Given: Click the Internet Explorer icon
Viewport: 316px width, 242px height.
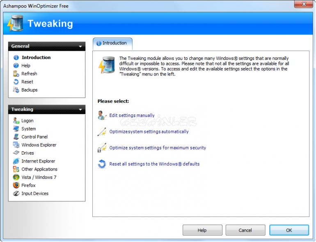Looking at the screenshot, I should [x=16, y=161].
